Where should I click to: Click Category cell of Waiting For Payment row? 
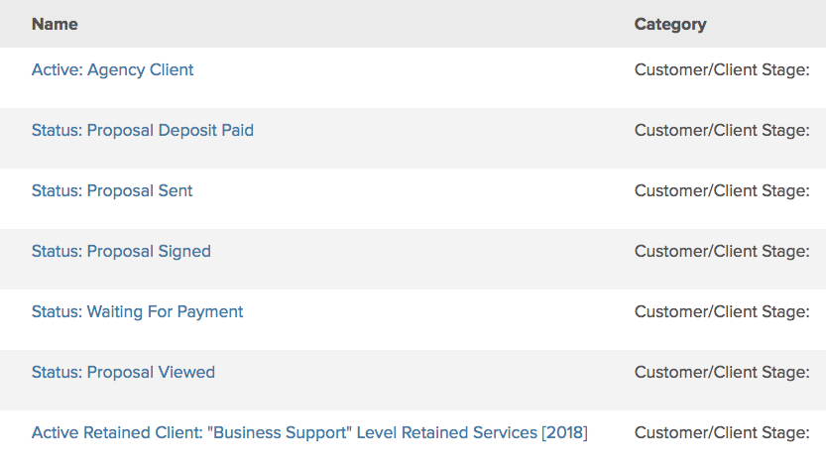point(722,311)
